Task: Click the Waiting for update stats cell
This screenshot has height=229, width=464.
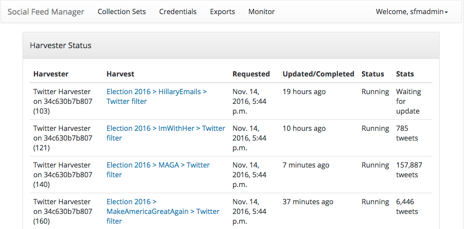Action: tap(409, 101)
